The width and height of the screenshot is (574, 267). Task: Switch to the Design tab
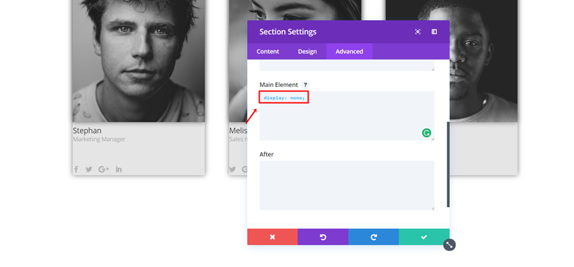[x=307, y=52]
